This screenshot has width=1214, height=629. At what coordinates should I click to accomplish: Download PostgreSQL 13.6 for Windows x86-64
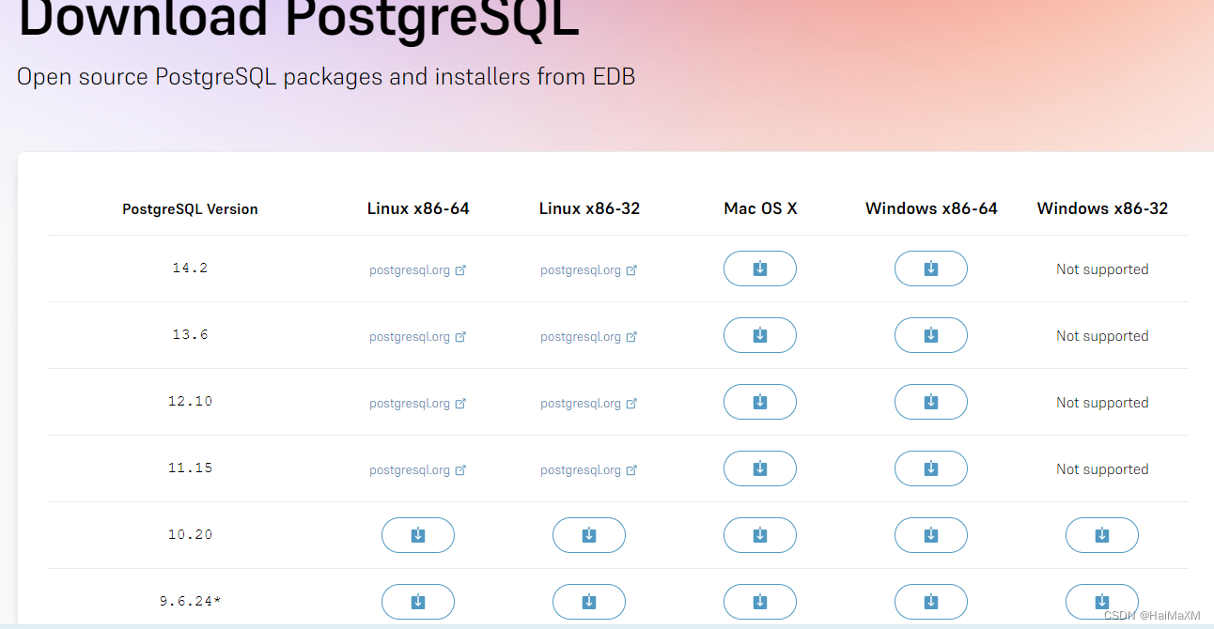(x=930, y=335)
